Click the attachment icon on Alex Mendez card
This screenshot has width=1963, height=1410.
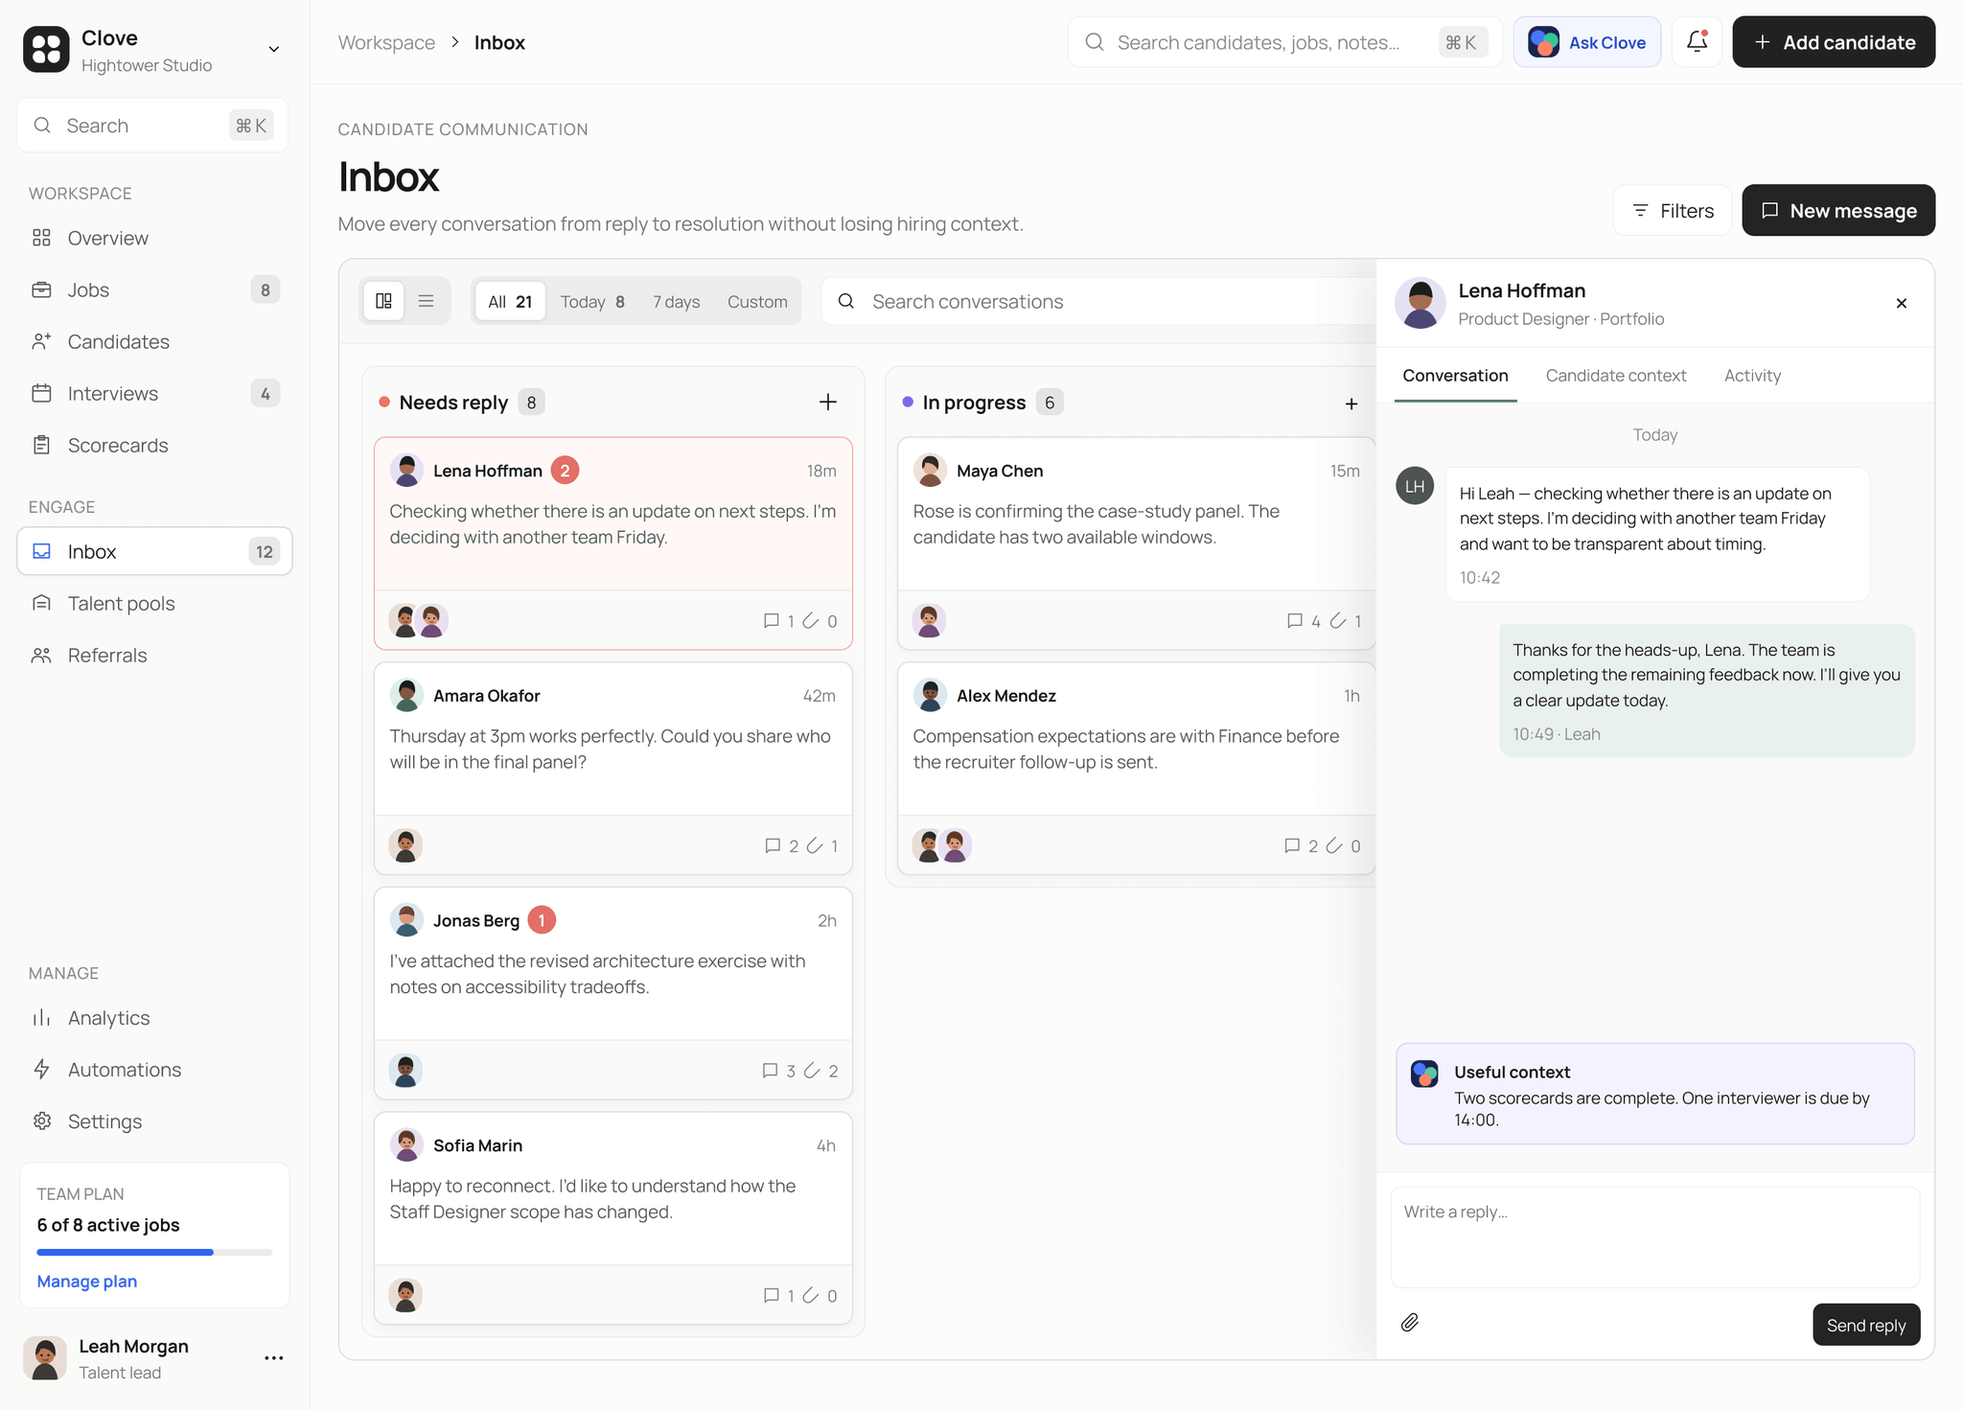point(1334,845)
